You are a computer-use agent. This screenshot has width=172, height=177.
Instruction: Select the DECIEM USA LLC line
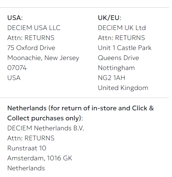34,28
